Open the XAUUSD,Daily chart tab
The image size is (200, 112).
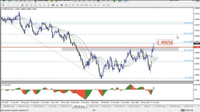(x=160, y=106)
